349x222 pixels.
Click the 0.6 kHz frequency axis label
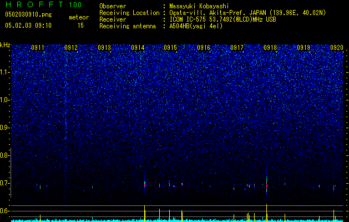coord(5,211)
